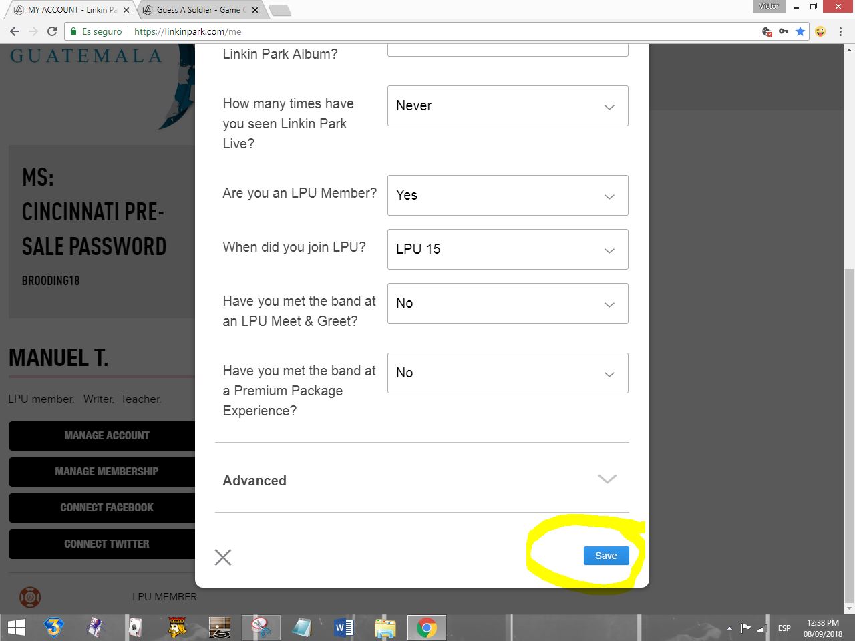Screen dimensions: 855x641
Task: Close the Guess A Soldier tab
Action: (x=255, y=10)
